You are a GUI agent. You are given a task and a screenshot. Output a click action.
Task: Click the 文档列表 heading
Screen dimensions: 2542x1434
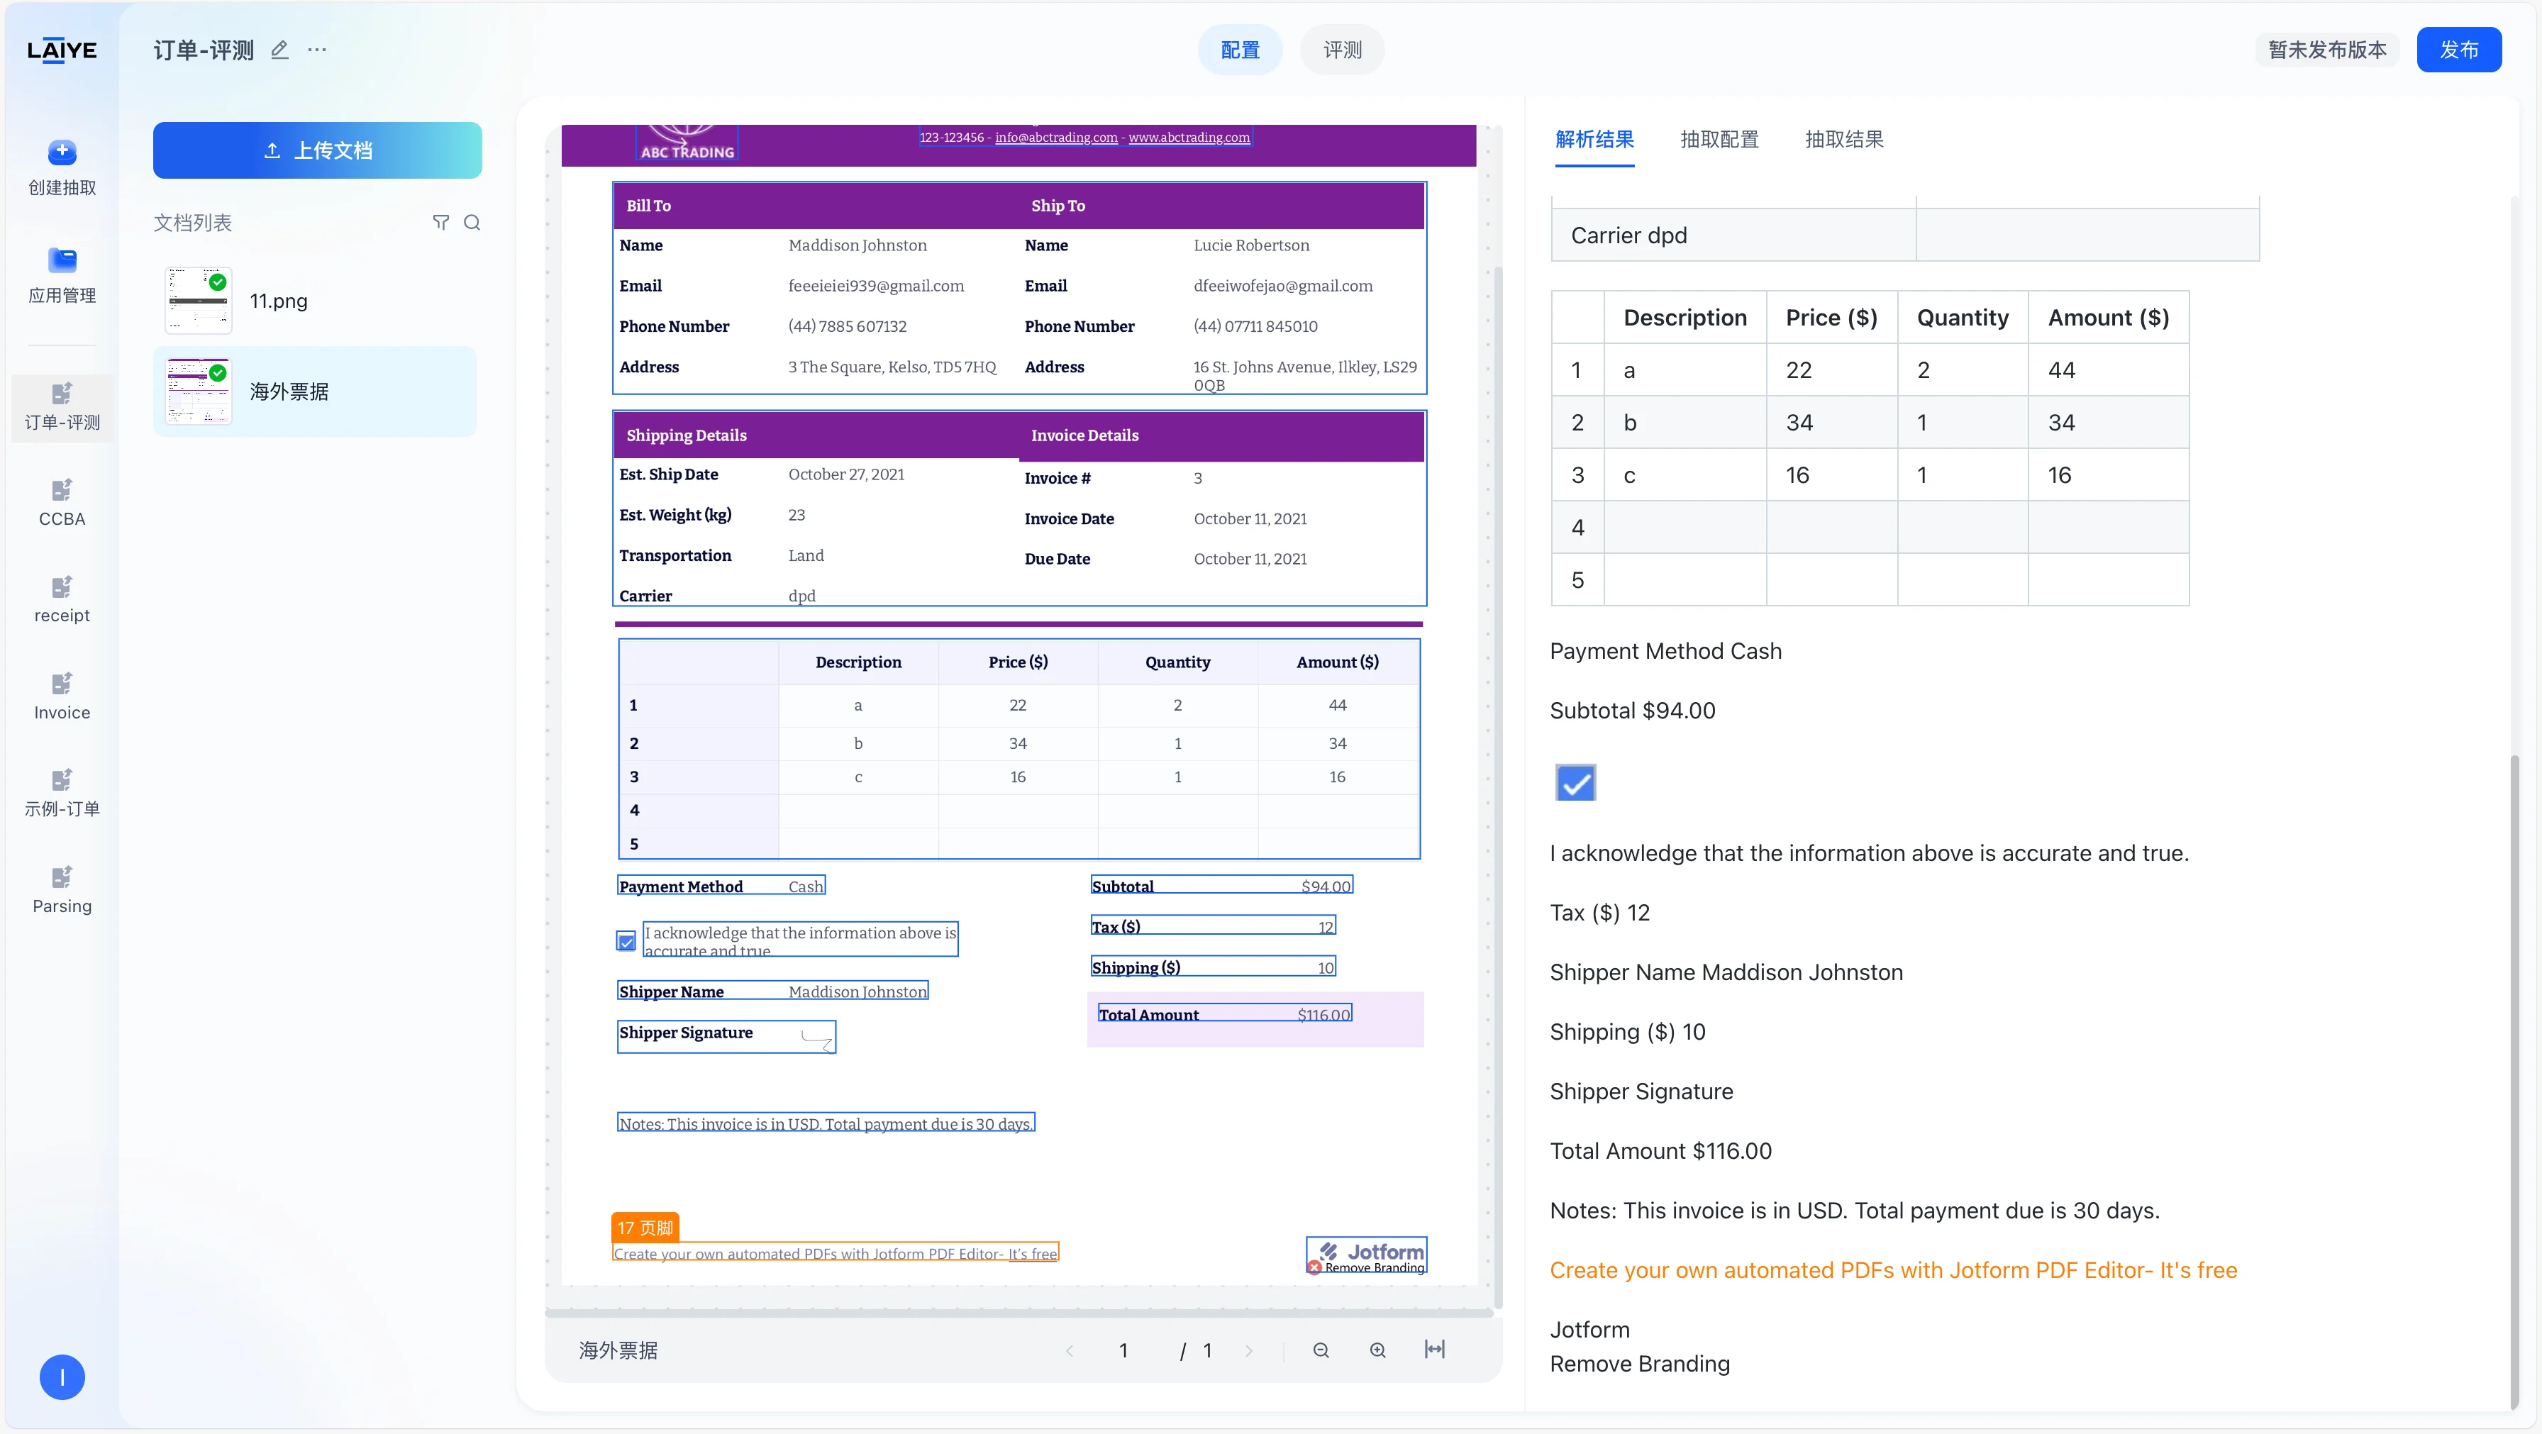(192, 222)
